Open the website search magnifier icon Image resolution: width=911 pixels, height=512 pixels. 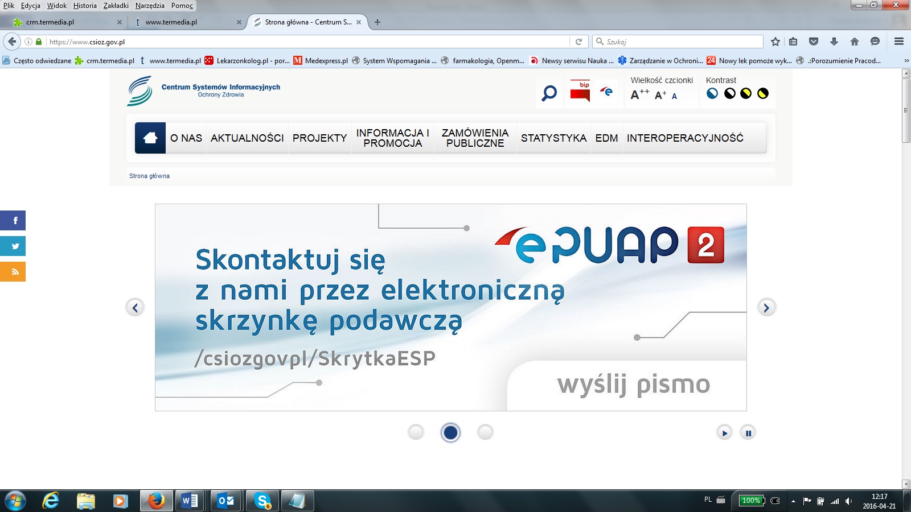coord(549,93)
